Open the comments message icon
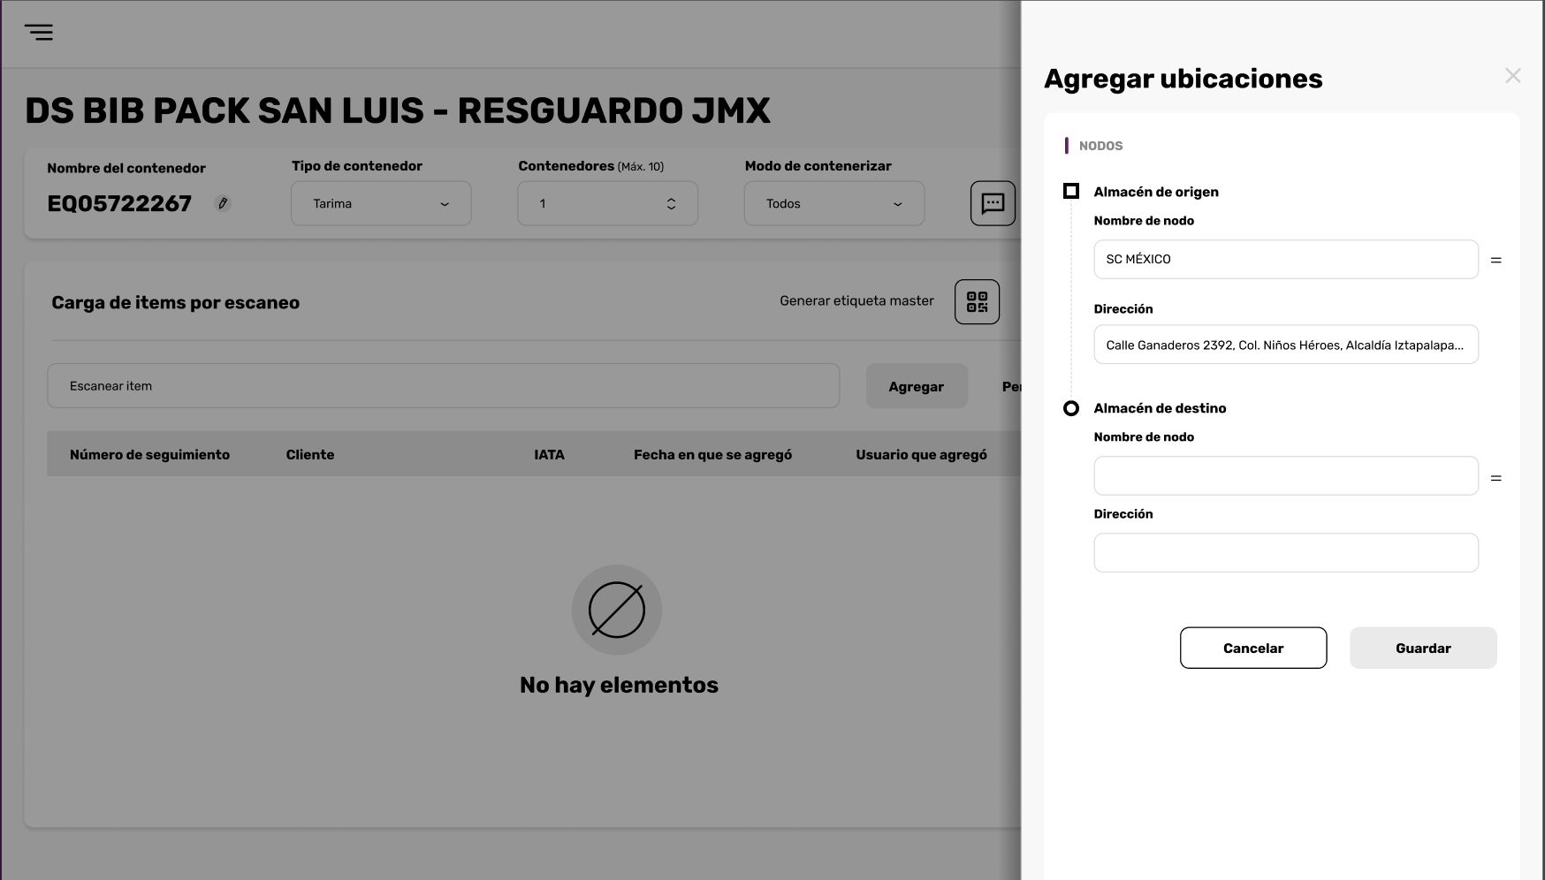Image resolution: width=1545 pixels, height=880 pixels. tap(993, 203)
